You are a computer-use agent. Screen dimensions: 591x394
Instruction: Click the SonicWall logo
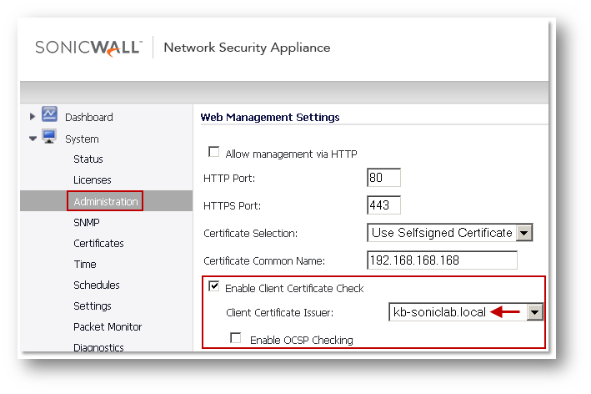88,48
